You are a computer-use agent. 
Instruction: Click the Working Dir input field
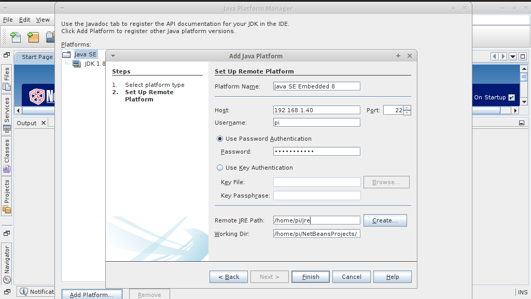pyautogui.click(x=316, y=233)
